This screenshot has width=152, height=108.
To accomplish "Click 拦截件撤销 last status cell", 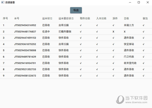I will pos(65,31).
